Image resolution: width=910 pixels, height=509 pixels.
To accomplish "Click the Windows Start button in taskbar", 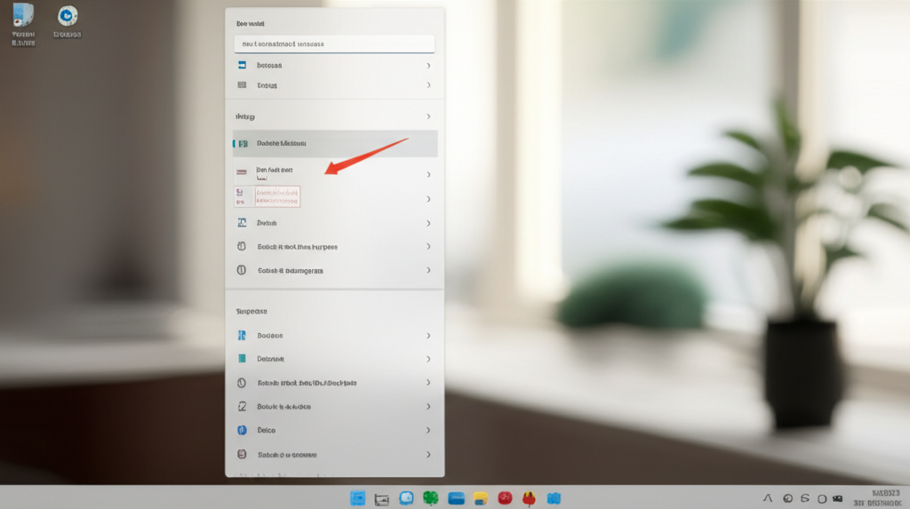I will (x=358, y=498).
